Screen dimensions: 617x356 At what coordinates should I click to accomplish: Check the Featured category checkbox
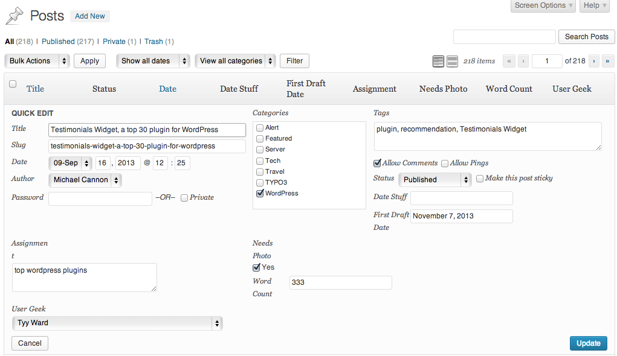point(260,139)
